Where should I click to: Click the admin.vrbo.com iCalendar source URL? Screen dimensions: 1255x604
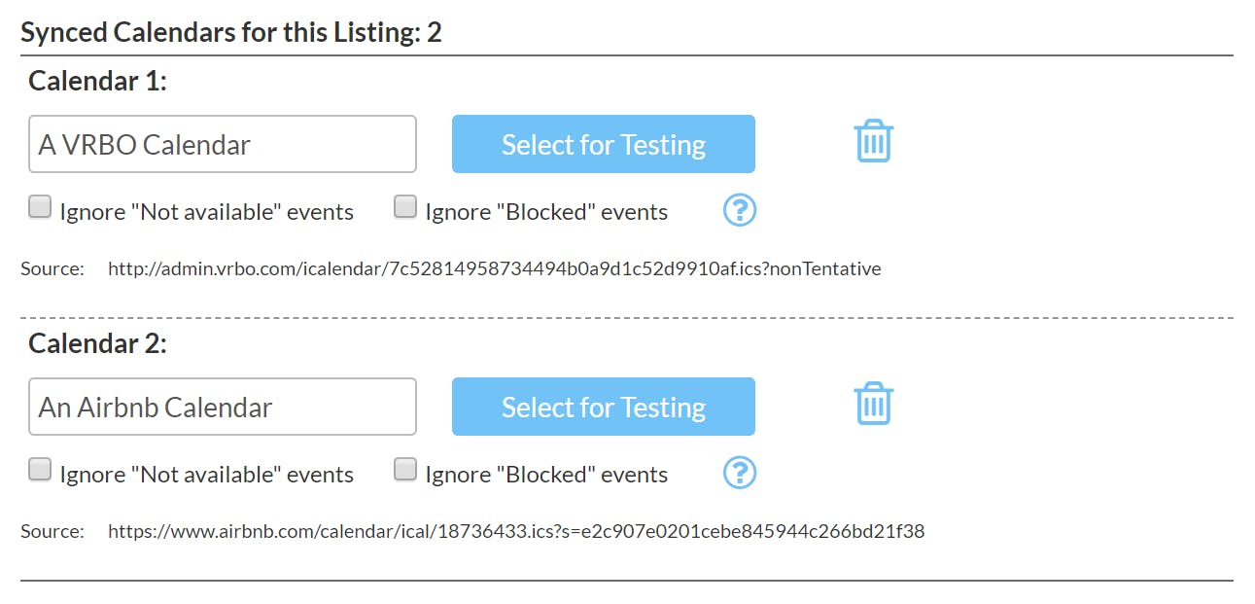pos(494,268)
